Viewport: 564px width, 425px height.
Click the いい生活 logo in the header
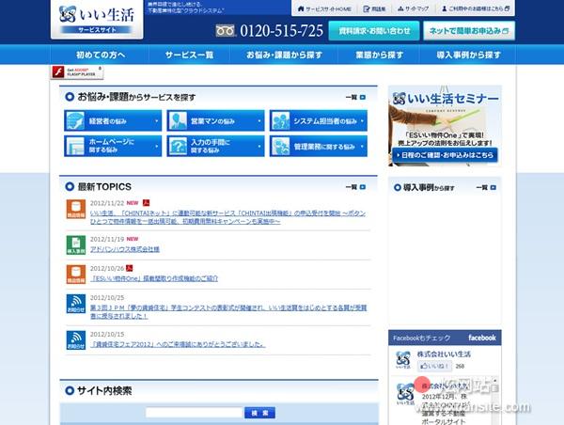click(x=98, y=19)
